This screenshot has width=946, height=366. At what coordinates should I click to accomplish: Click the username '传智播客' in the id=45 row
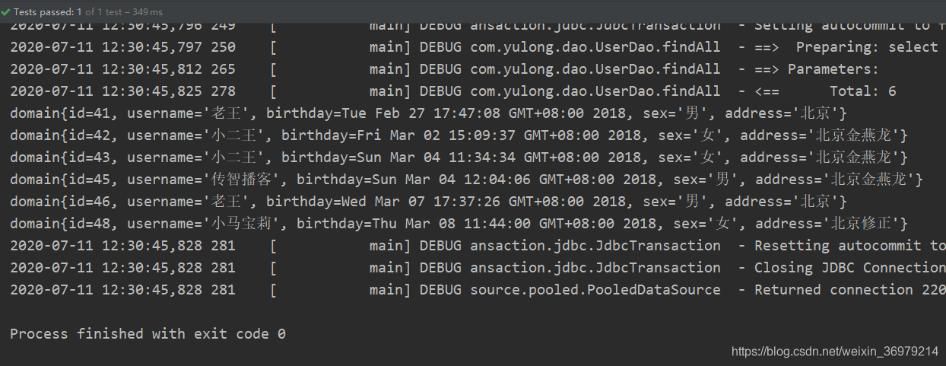point(246,180)
